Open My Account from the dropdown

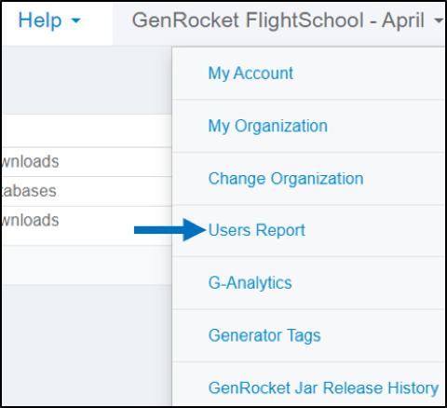251,74
